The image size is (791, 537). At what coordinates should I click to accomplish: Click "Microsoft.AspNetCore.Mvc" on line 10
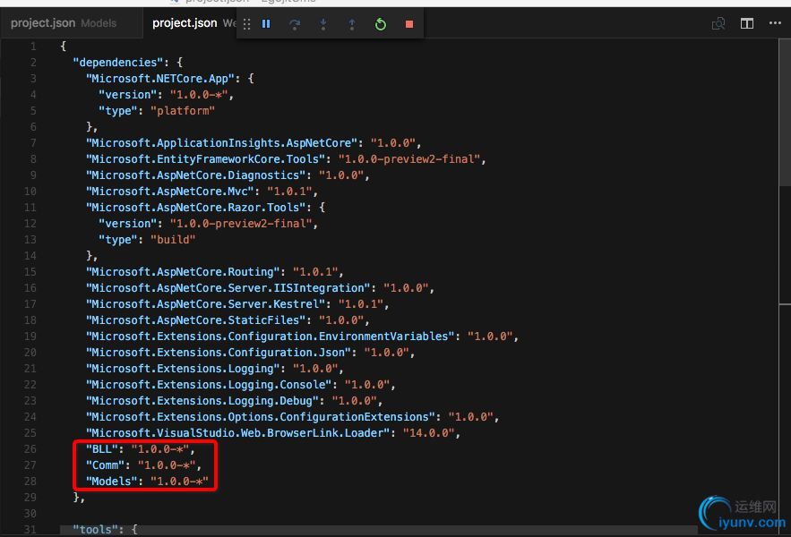(170, 192)
